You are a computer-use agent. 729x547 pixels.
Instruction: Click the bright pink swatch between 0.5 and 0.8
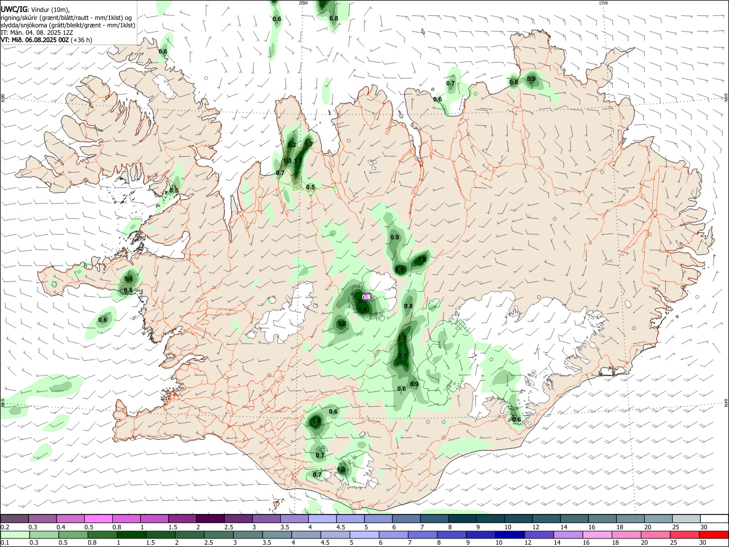click(98, 519)
